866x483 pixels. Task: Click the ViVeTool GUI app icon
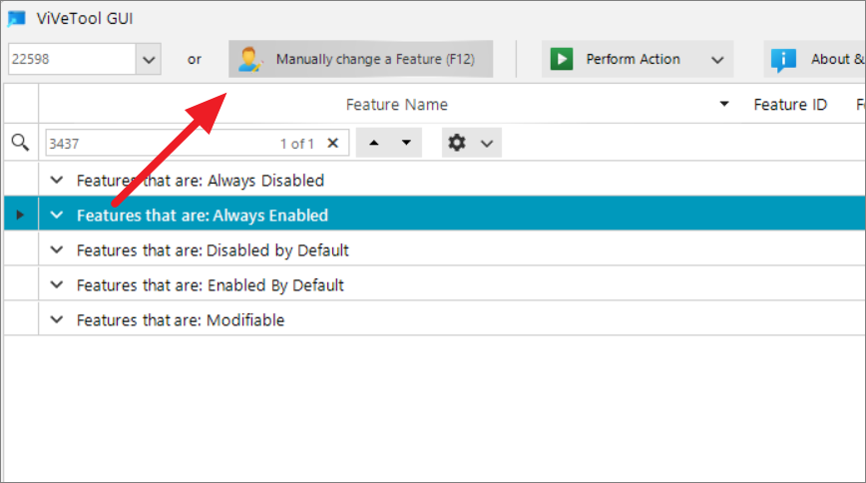17,18
